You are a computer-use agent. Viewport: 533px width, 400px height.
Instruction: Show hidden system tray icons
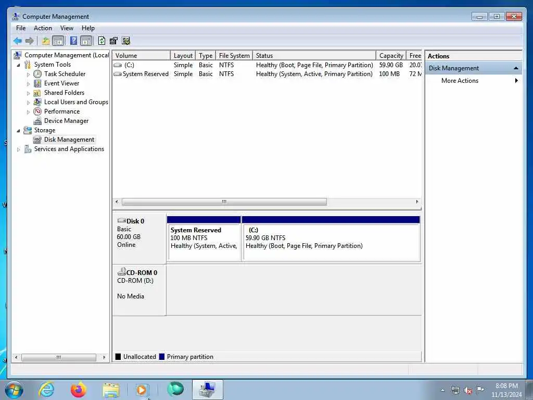tap(442, 390)
